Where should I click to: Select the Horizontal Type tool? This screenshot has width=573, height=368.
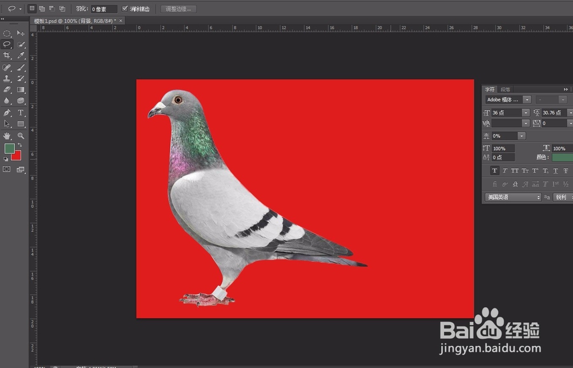click(21, 113)
